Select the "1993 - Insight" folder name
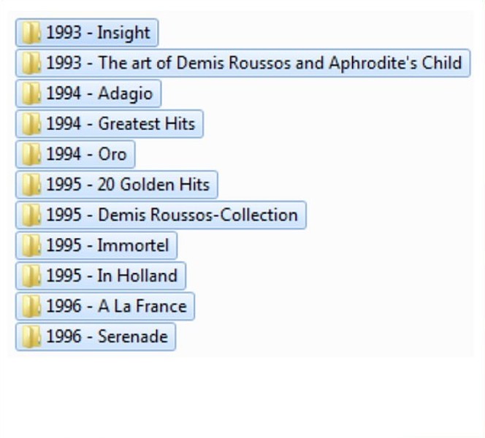The image size is (485, 438). click(x=98, y=33)
